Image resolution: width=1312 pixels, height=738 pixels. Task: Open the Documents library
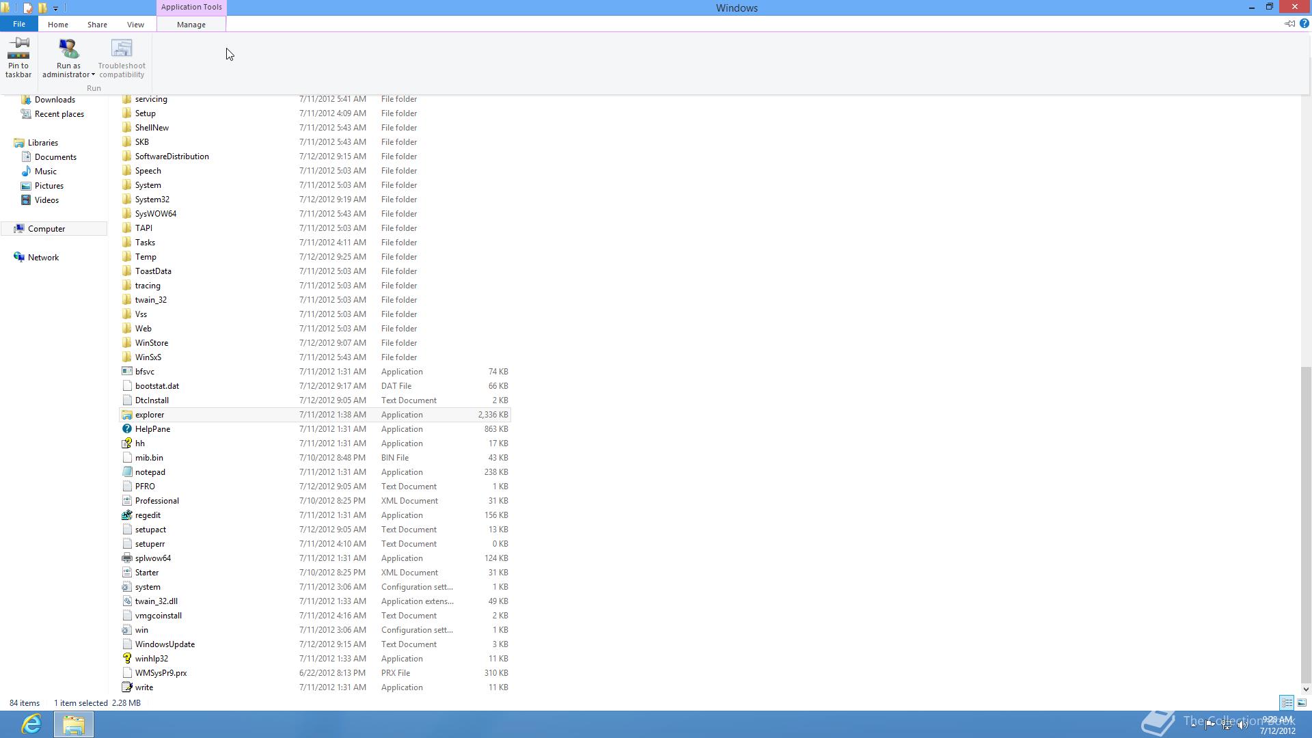[x=55, y=157]
